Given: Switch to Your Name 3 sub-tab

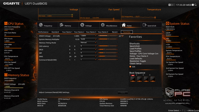Looking at the screenshot, I should coord(91,32).
